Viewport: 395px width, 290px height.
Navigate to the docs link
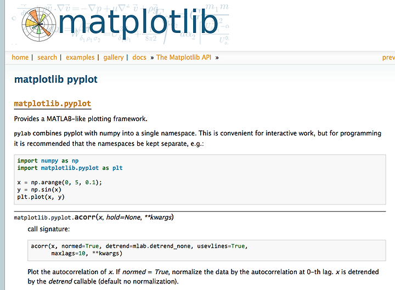[x=139, y=58]
